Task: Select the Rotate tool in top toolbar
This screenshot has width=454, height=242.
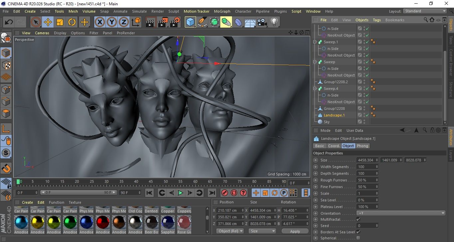Action: click(72, 22)
